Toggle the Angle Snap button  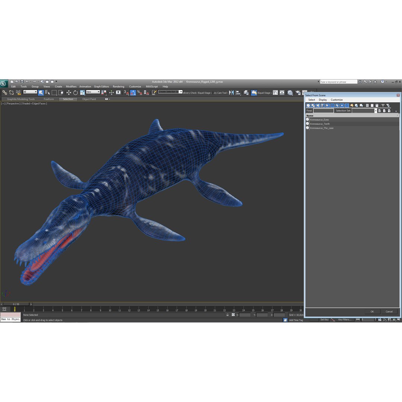[133, 93]
